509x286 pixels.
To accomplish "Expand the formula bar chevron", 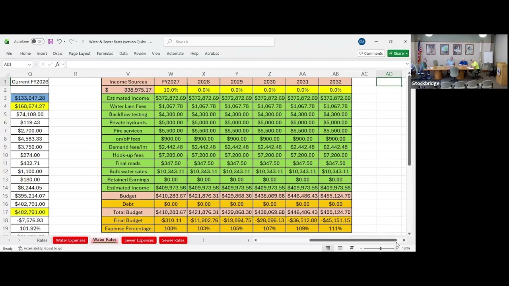I will coord(407,64).
